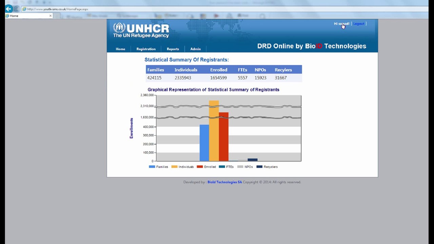Image resolution: width=434 pixels, height=244 pixels.
Task: Click the Logout link
Action: click(358, 24)
